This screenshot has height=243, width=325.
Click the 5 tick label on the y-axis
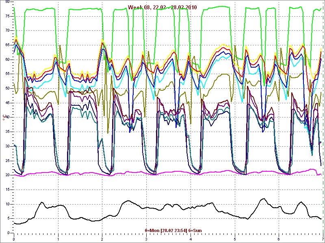pyautogui.click(x=7, y=219)
